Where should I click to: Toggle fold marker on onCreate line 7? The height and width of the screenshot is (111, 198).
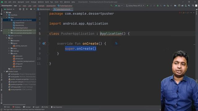tap(48, 44)
